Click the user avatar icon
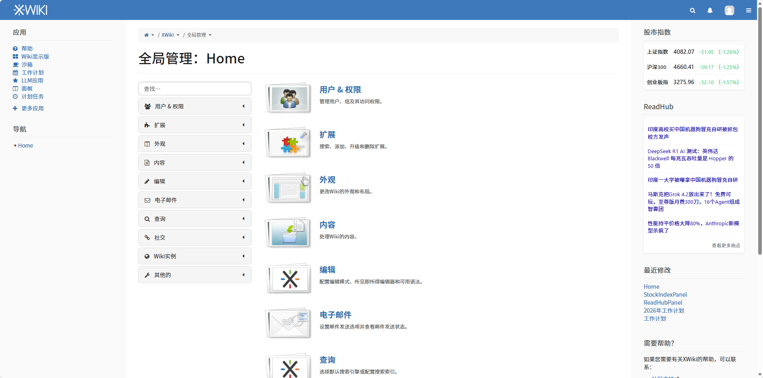Screen dimensions: 763x378 729,10
